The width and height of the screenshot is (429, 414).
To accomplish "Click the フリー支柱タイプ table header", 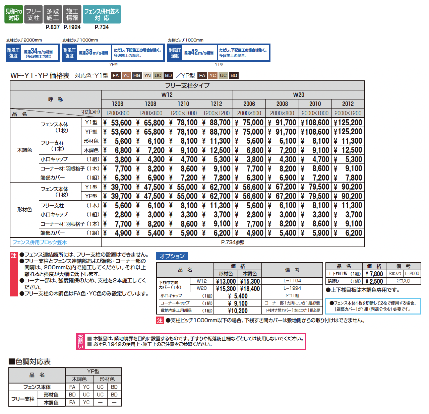I will pos(187,85).
